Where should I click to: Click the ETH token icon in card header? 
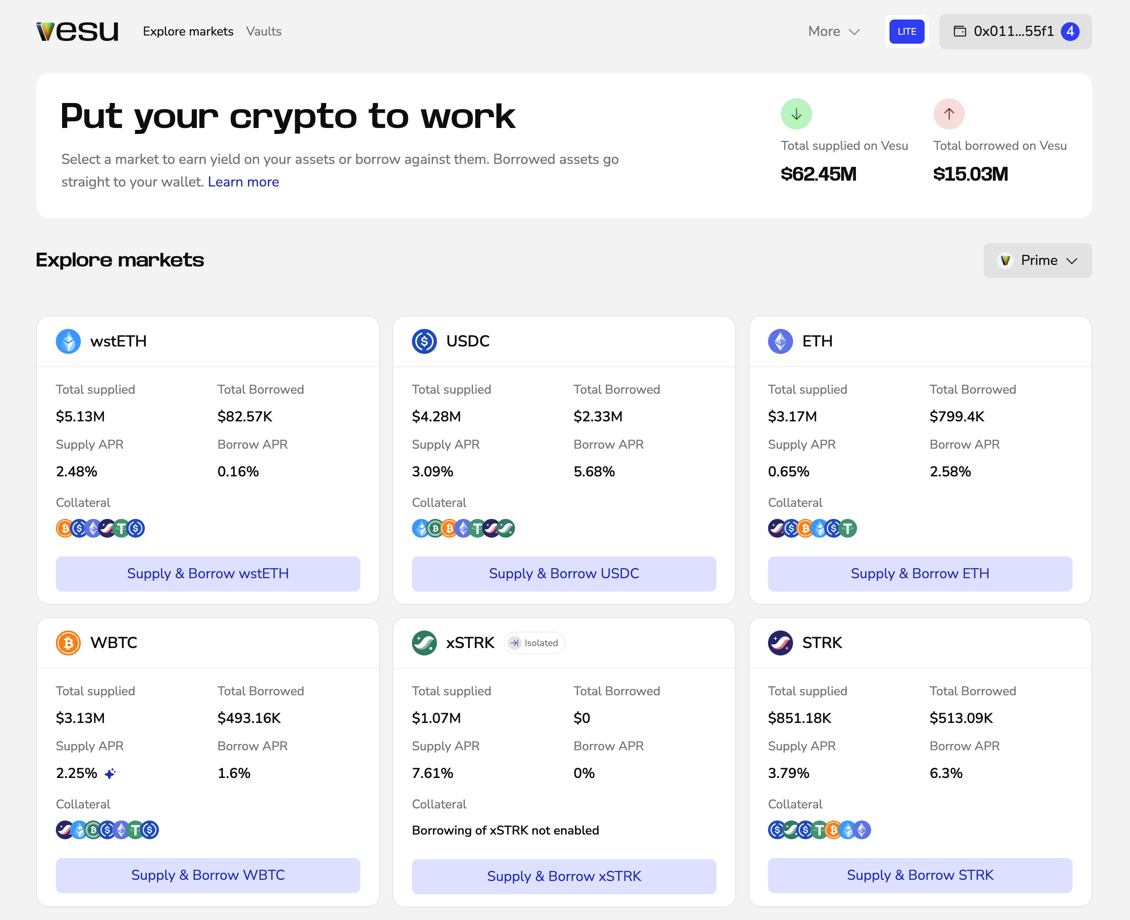(781, 341)
